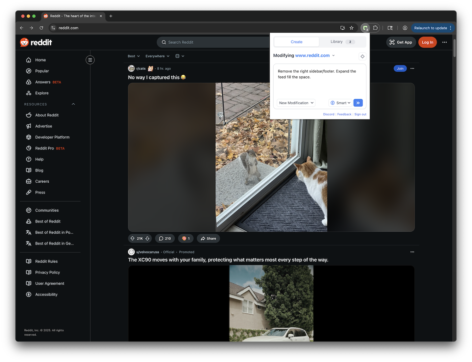This screenshot has height=362, width=472.
Task: Click the Log In button
Action: (427, 42)
